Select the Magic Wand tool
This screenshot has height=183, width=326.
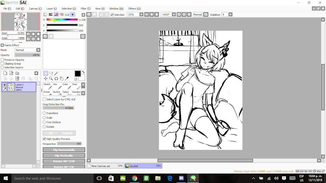(56, 73)
